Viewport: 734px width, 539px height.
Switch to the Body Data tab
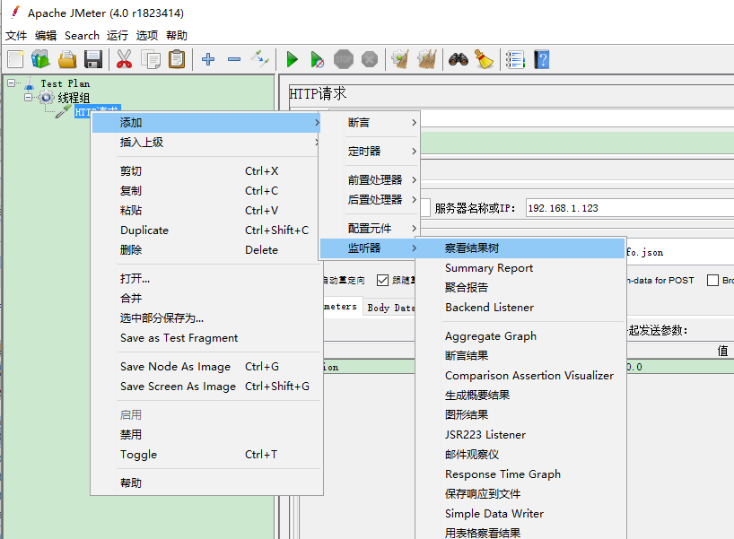[x=389, y=307]
